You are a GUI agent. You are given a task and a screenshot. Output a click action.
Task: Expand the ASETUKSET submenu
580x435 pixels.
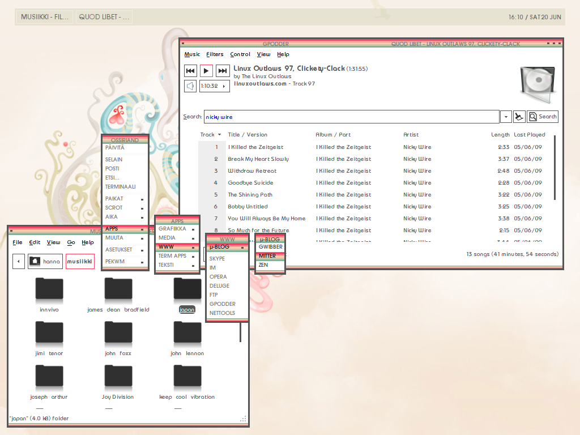tap(125, 250)
